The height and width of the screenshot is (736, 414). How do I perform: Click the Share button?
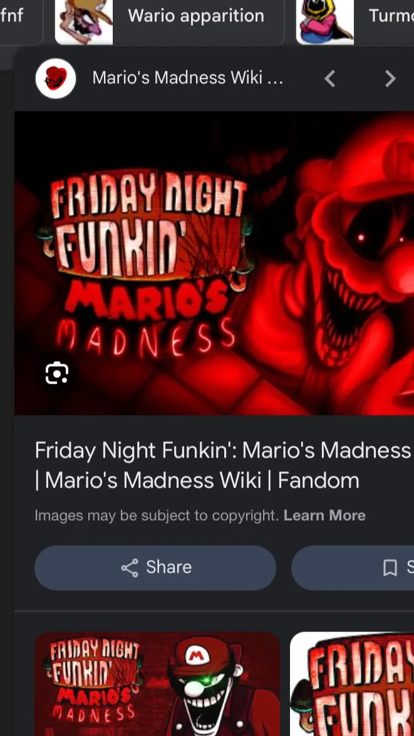[x=155, y=568]
